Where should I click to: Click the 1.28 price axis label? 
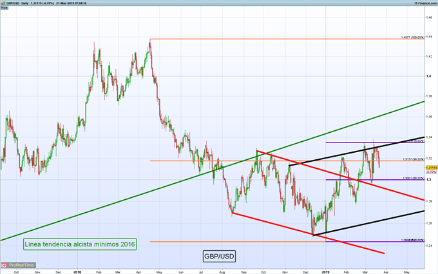pos(429,201)
